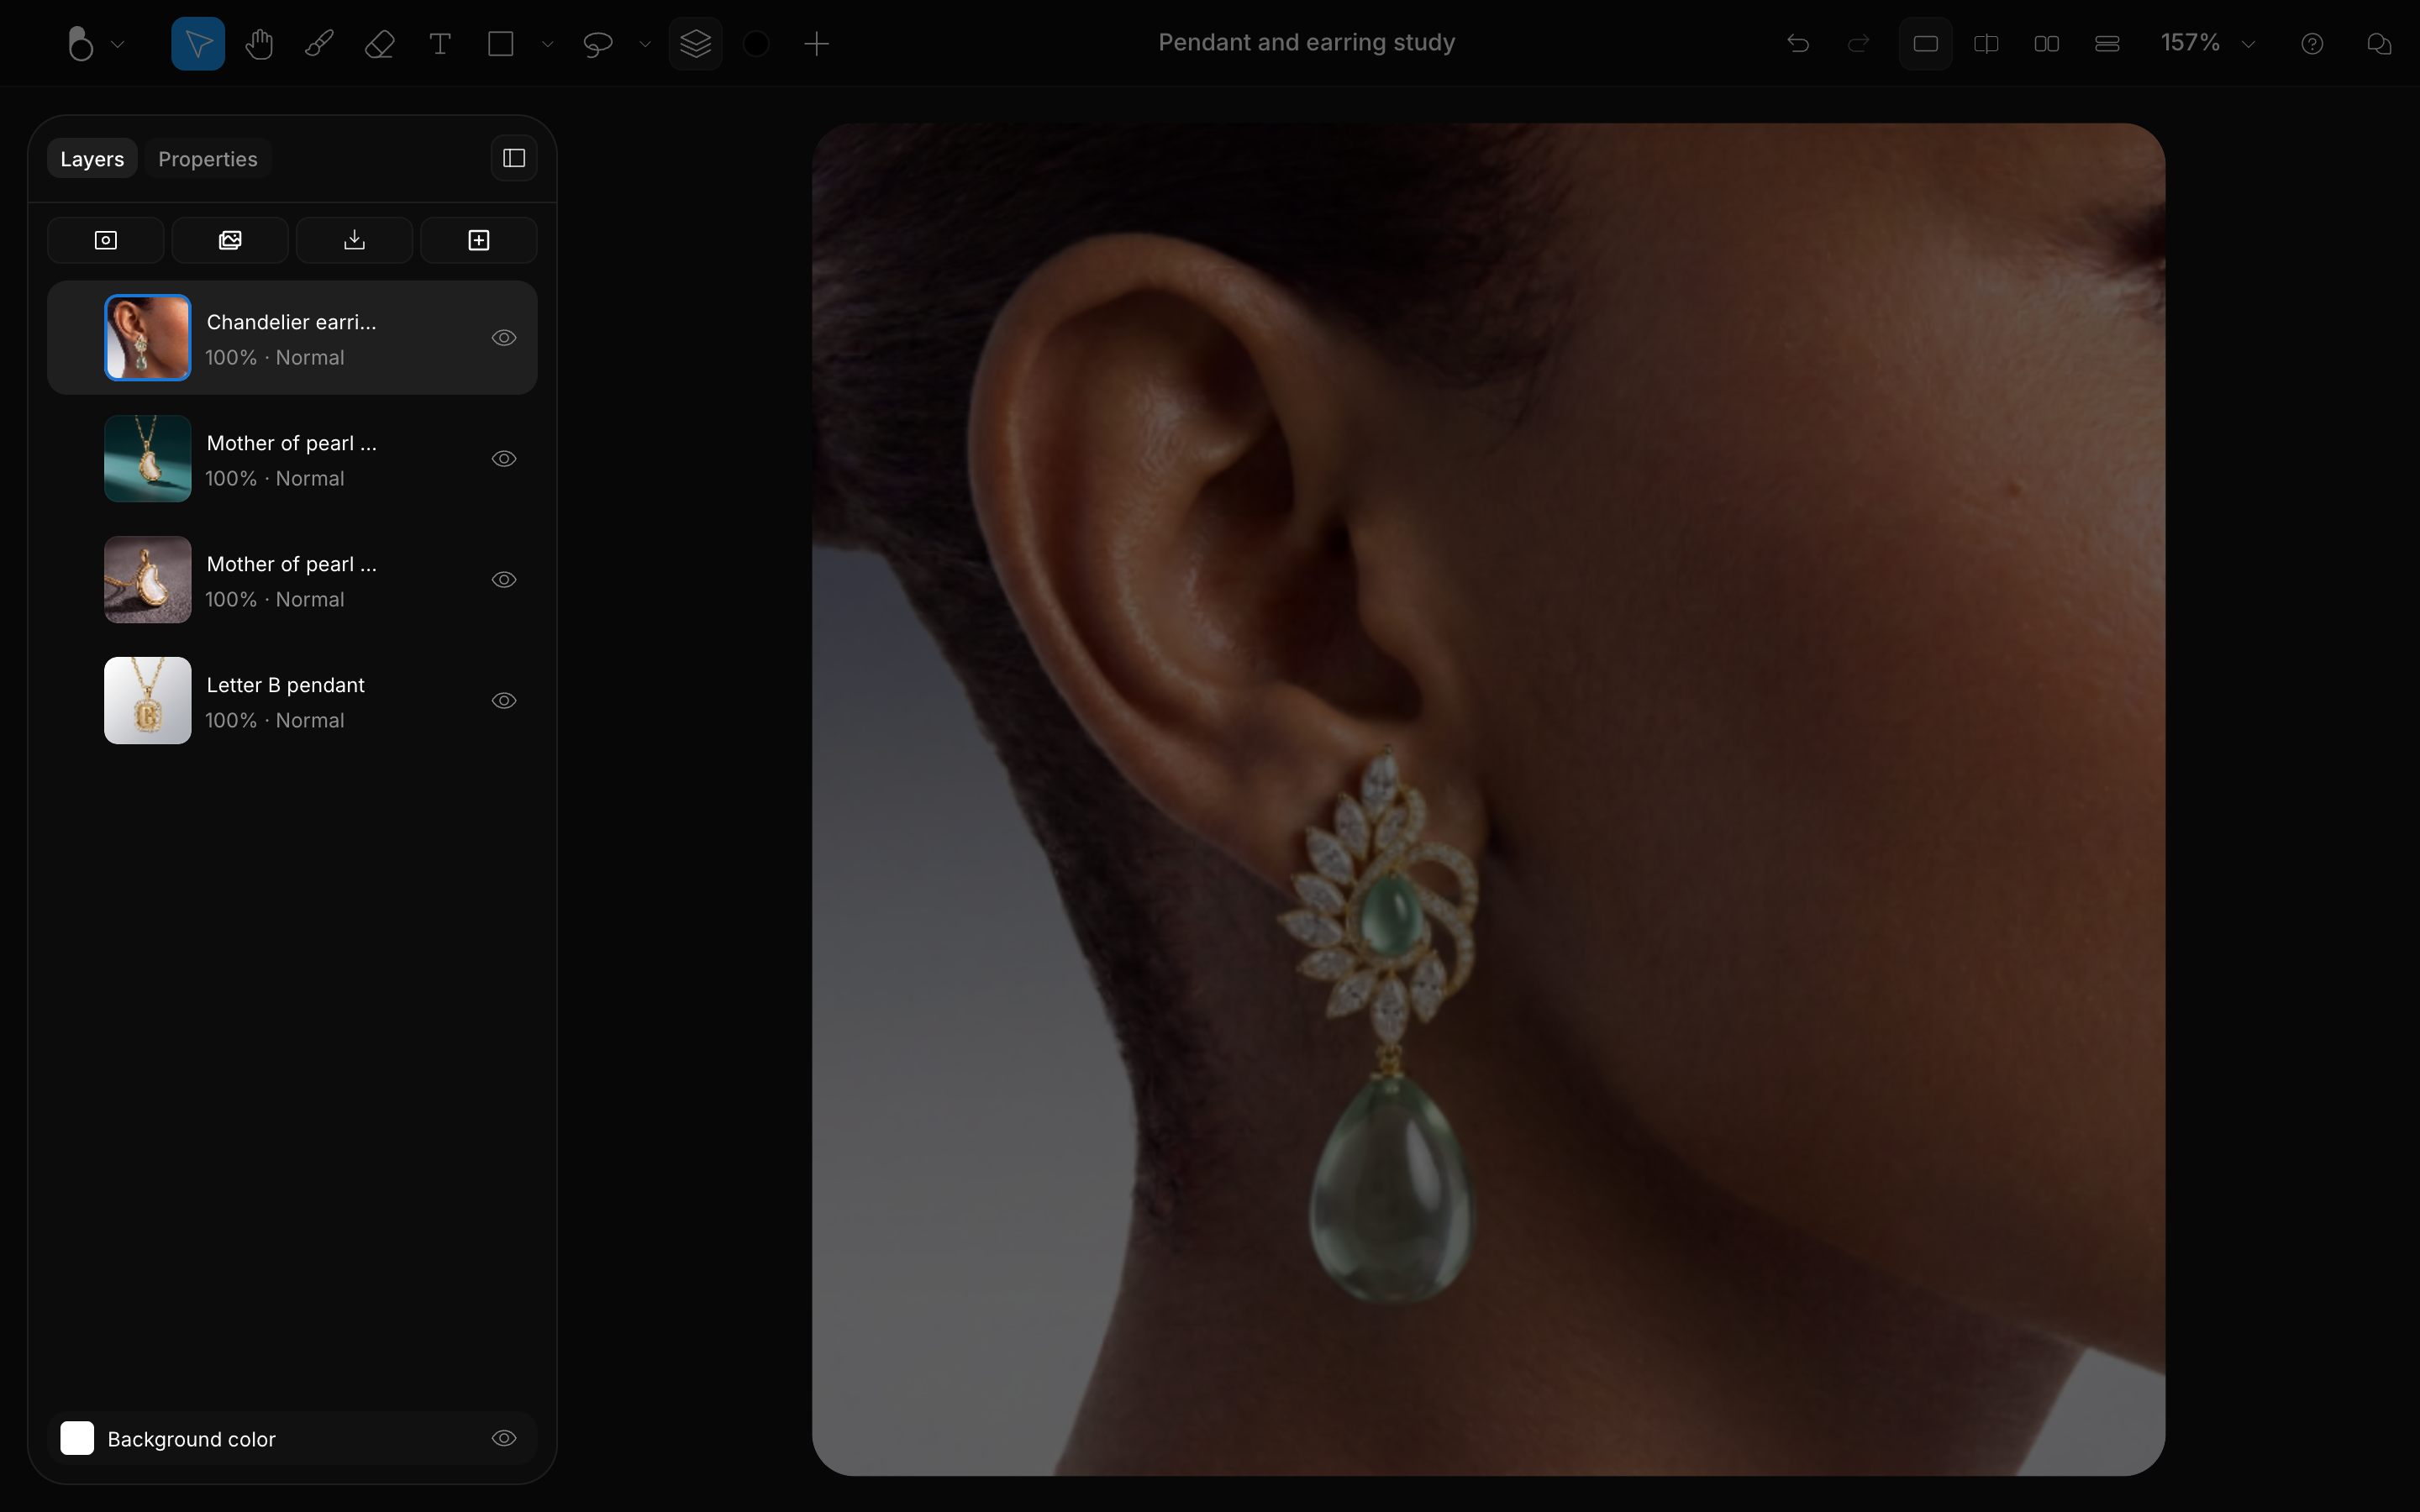Image resolution: width=2420 pixels, height=1512 pixels.
Task: Choose the side-by-side view layout
Action: 2047,44
